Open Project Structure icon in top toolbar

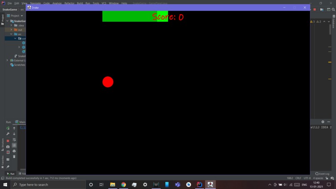[x=322, y=10]
